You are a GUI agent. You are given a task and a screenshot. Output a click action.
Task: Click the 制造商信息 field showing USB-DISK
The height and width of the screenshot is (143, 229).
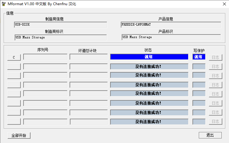tap(61, 25)
